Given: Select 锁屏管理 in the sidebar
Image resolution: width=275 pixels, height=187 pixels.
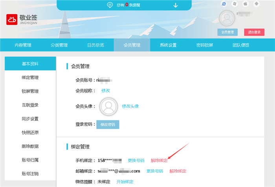Looking at the screenshot, I should [x=30, y=91].
